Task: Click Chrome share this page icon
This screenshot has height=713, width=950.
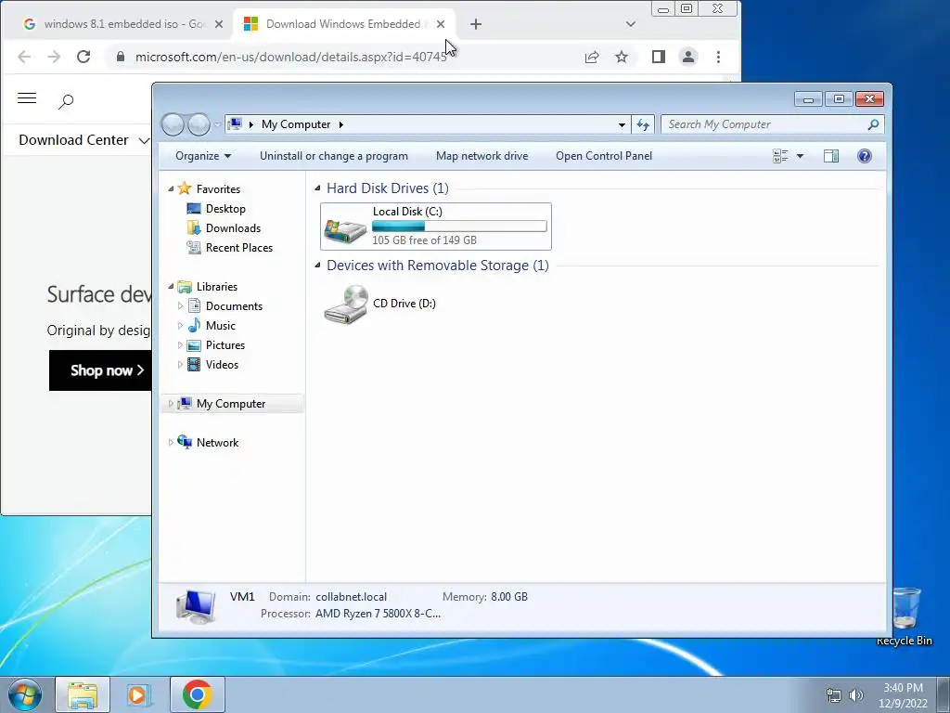Action: [x=591, y=57]
